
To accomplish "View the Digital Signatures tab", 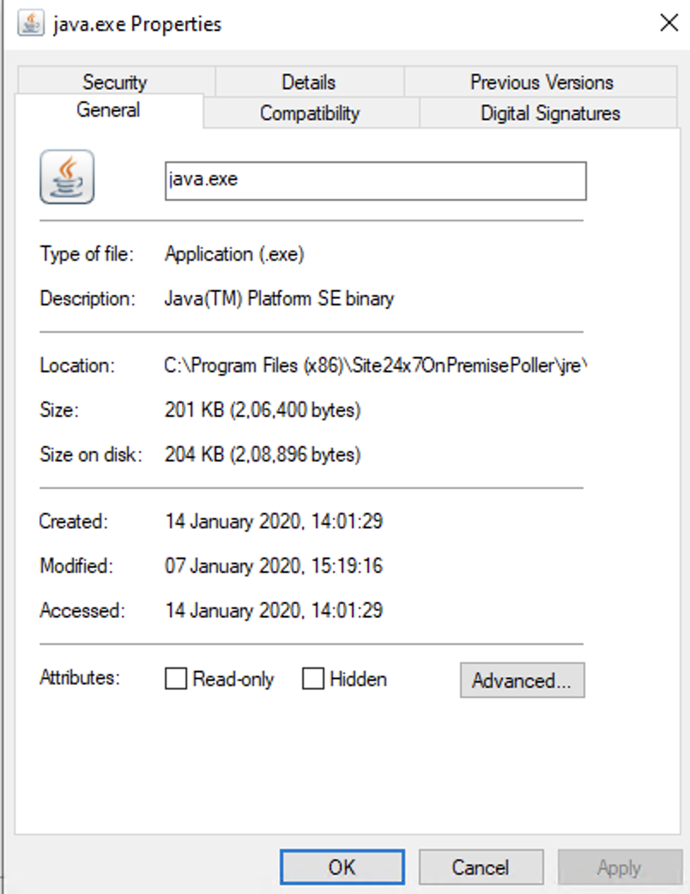I will click(549, 113).
